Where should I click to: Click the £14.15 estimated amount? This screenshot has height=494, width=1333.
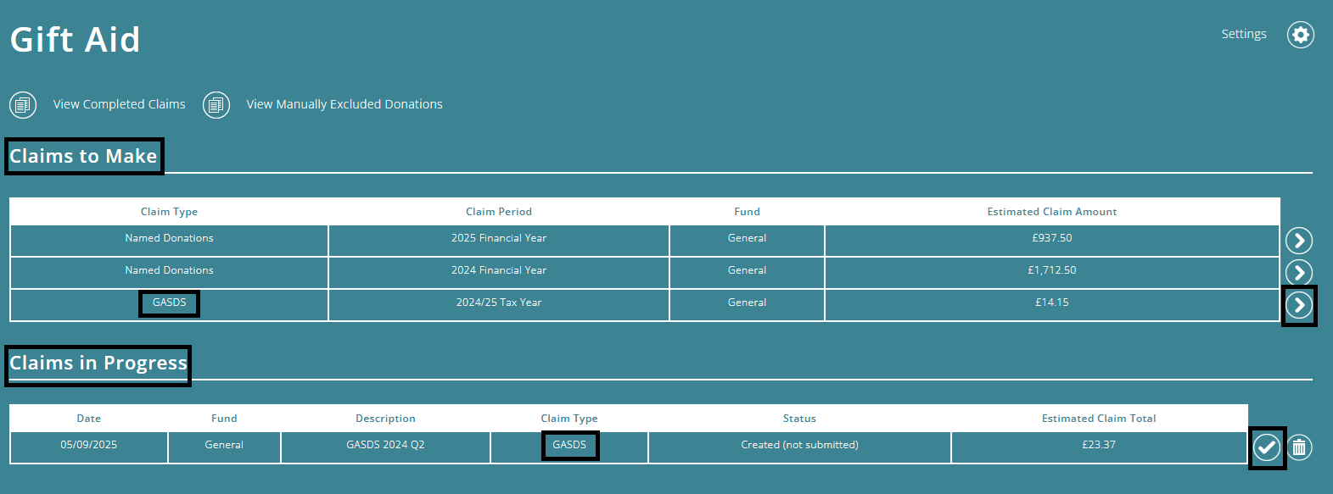[1052, 303]
